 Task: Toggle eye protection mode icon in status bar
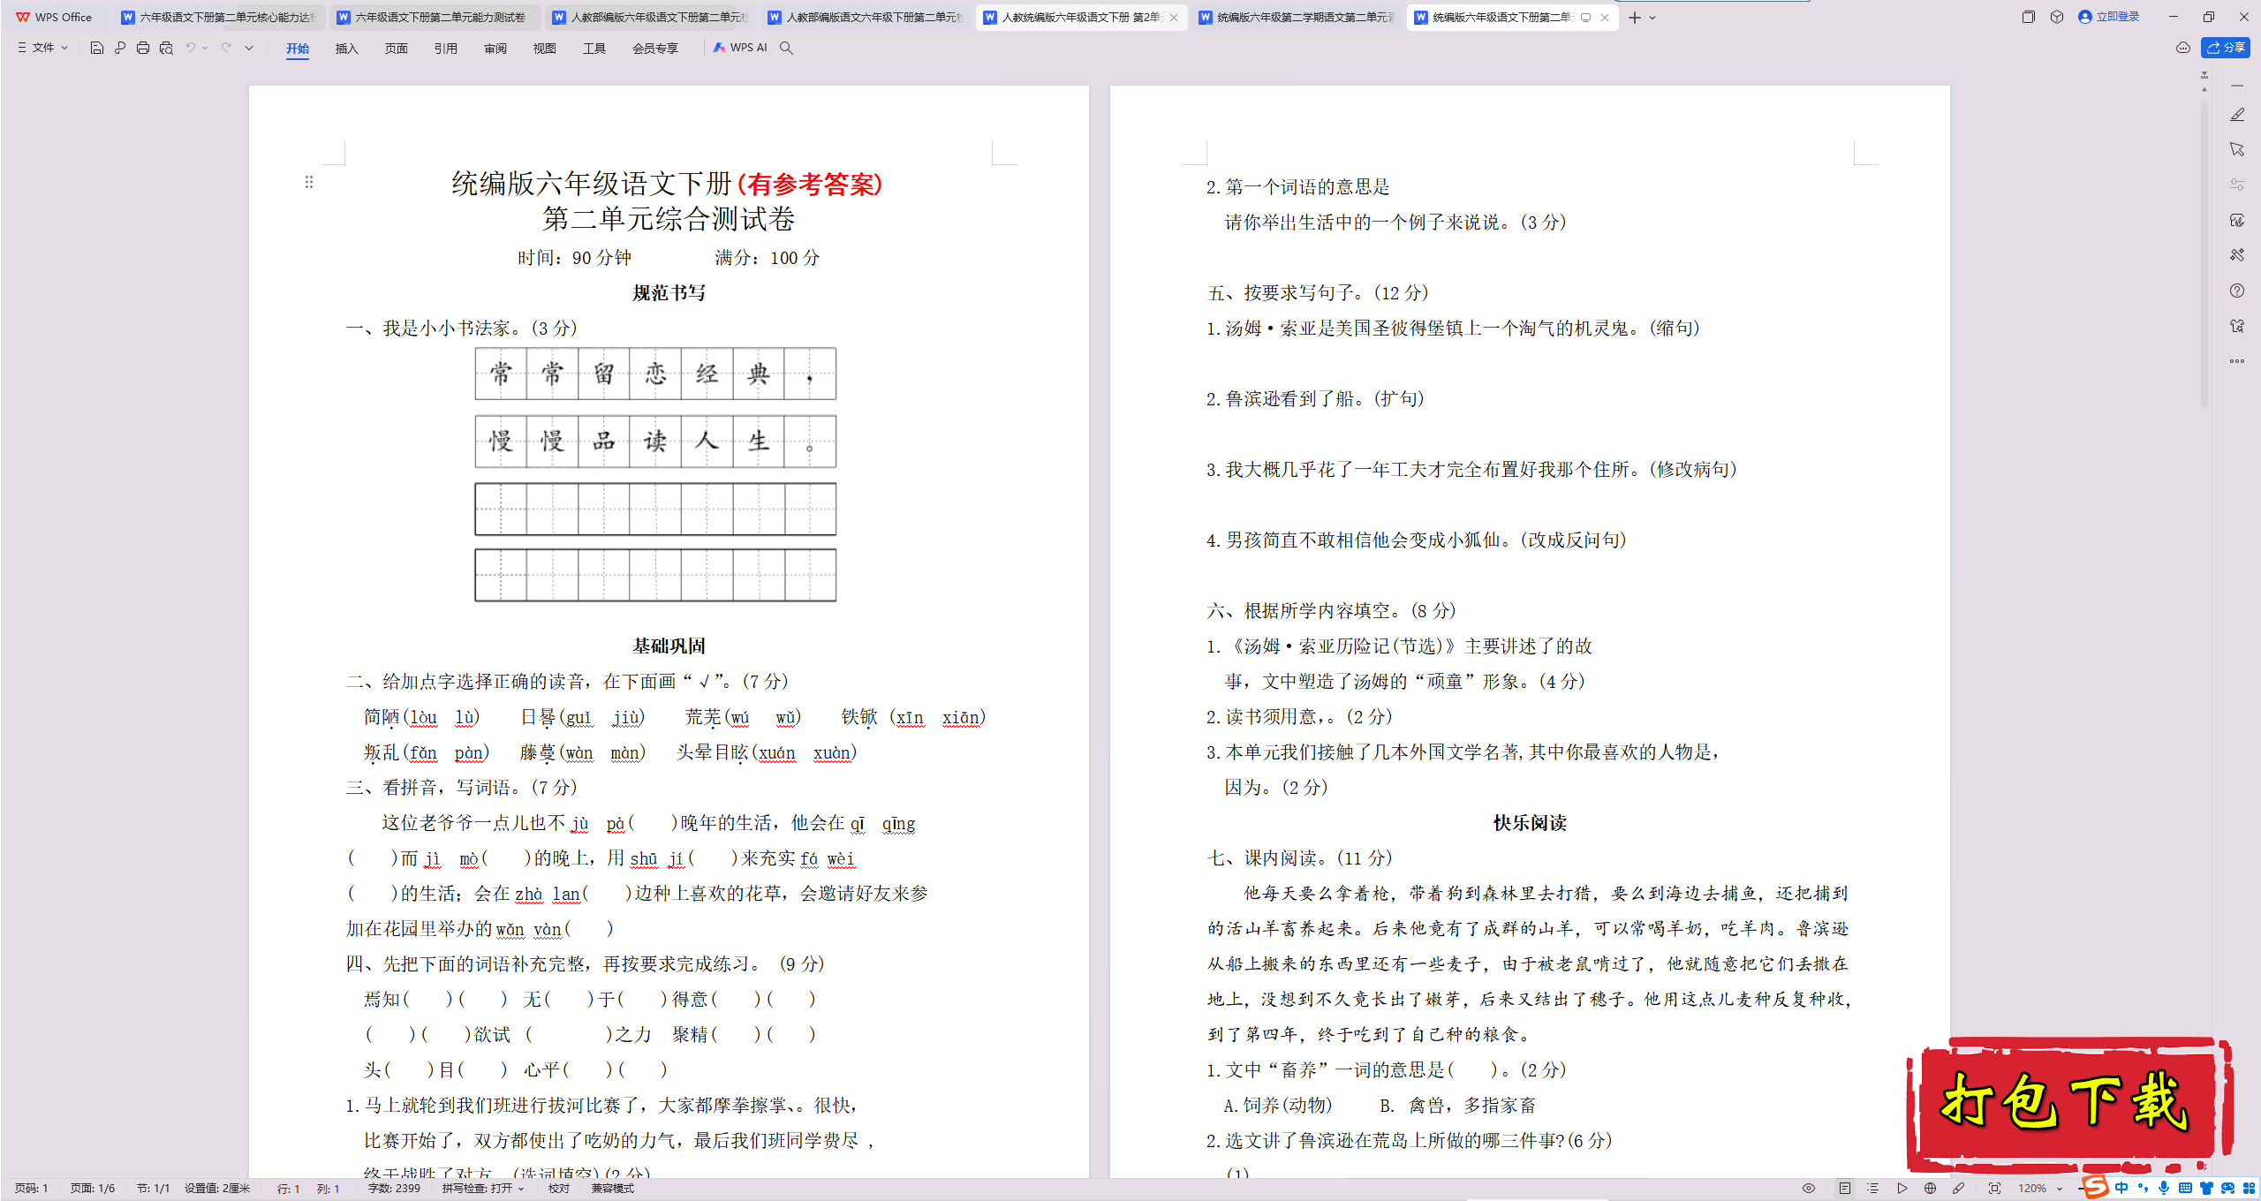1809,1189
